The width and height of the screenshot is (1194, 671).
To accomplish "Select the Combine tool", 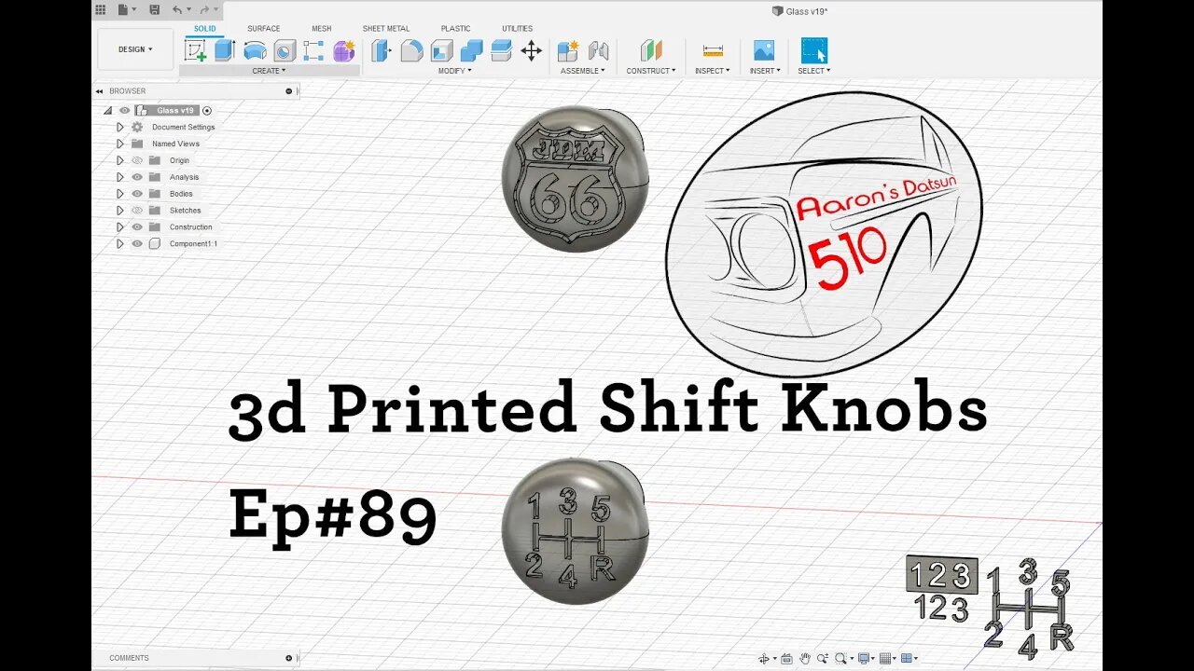I will 471,50.
